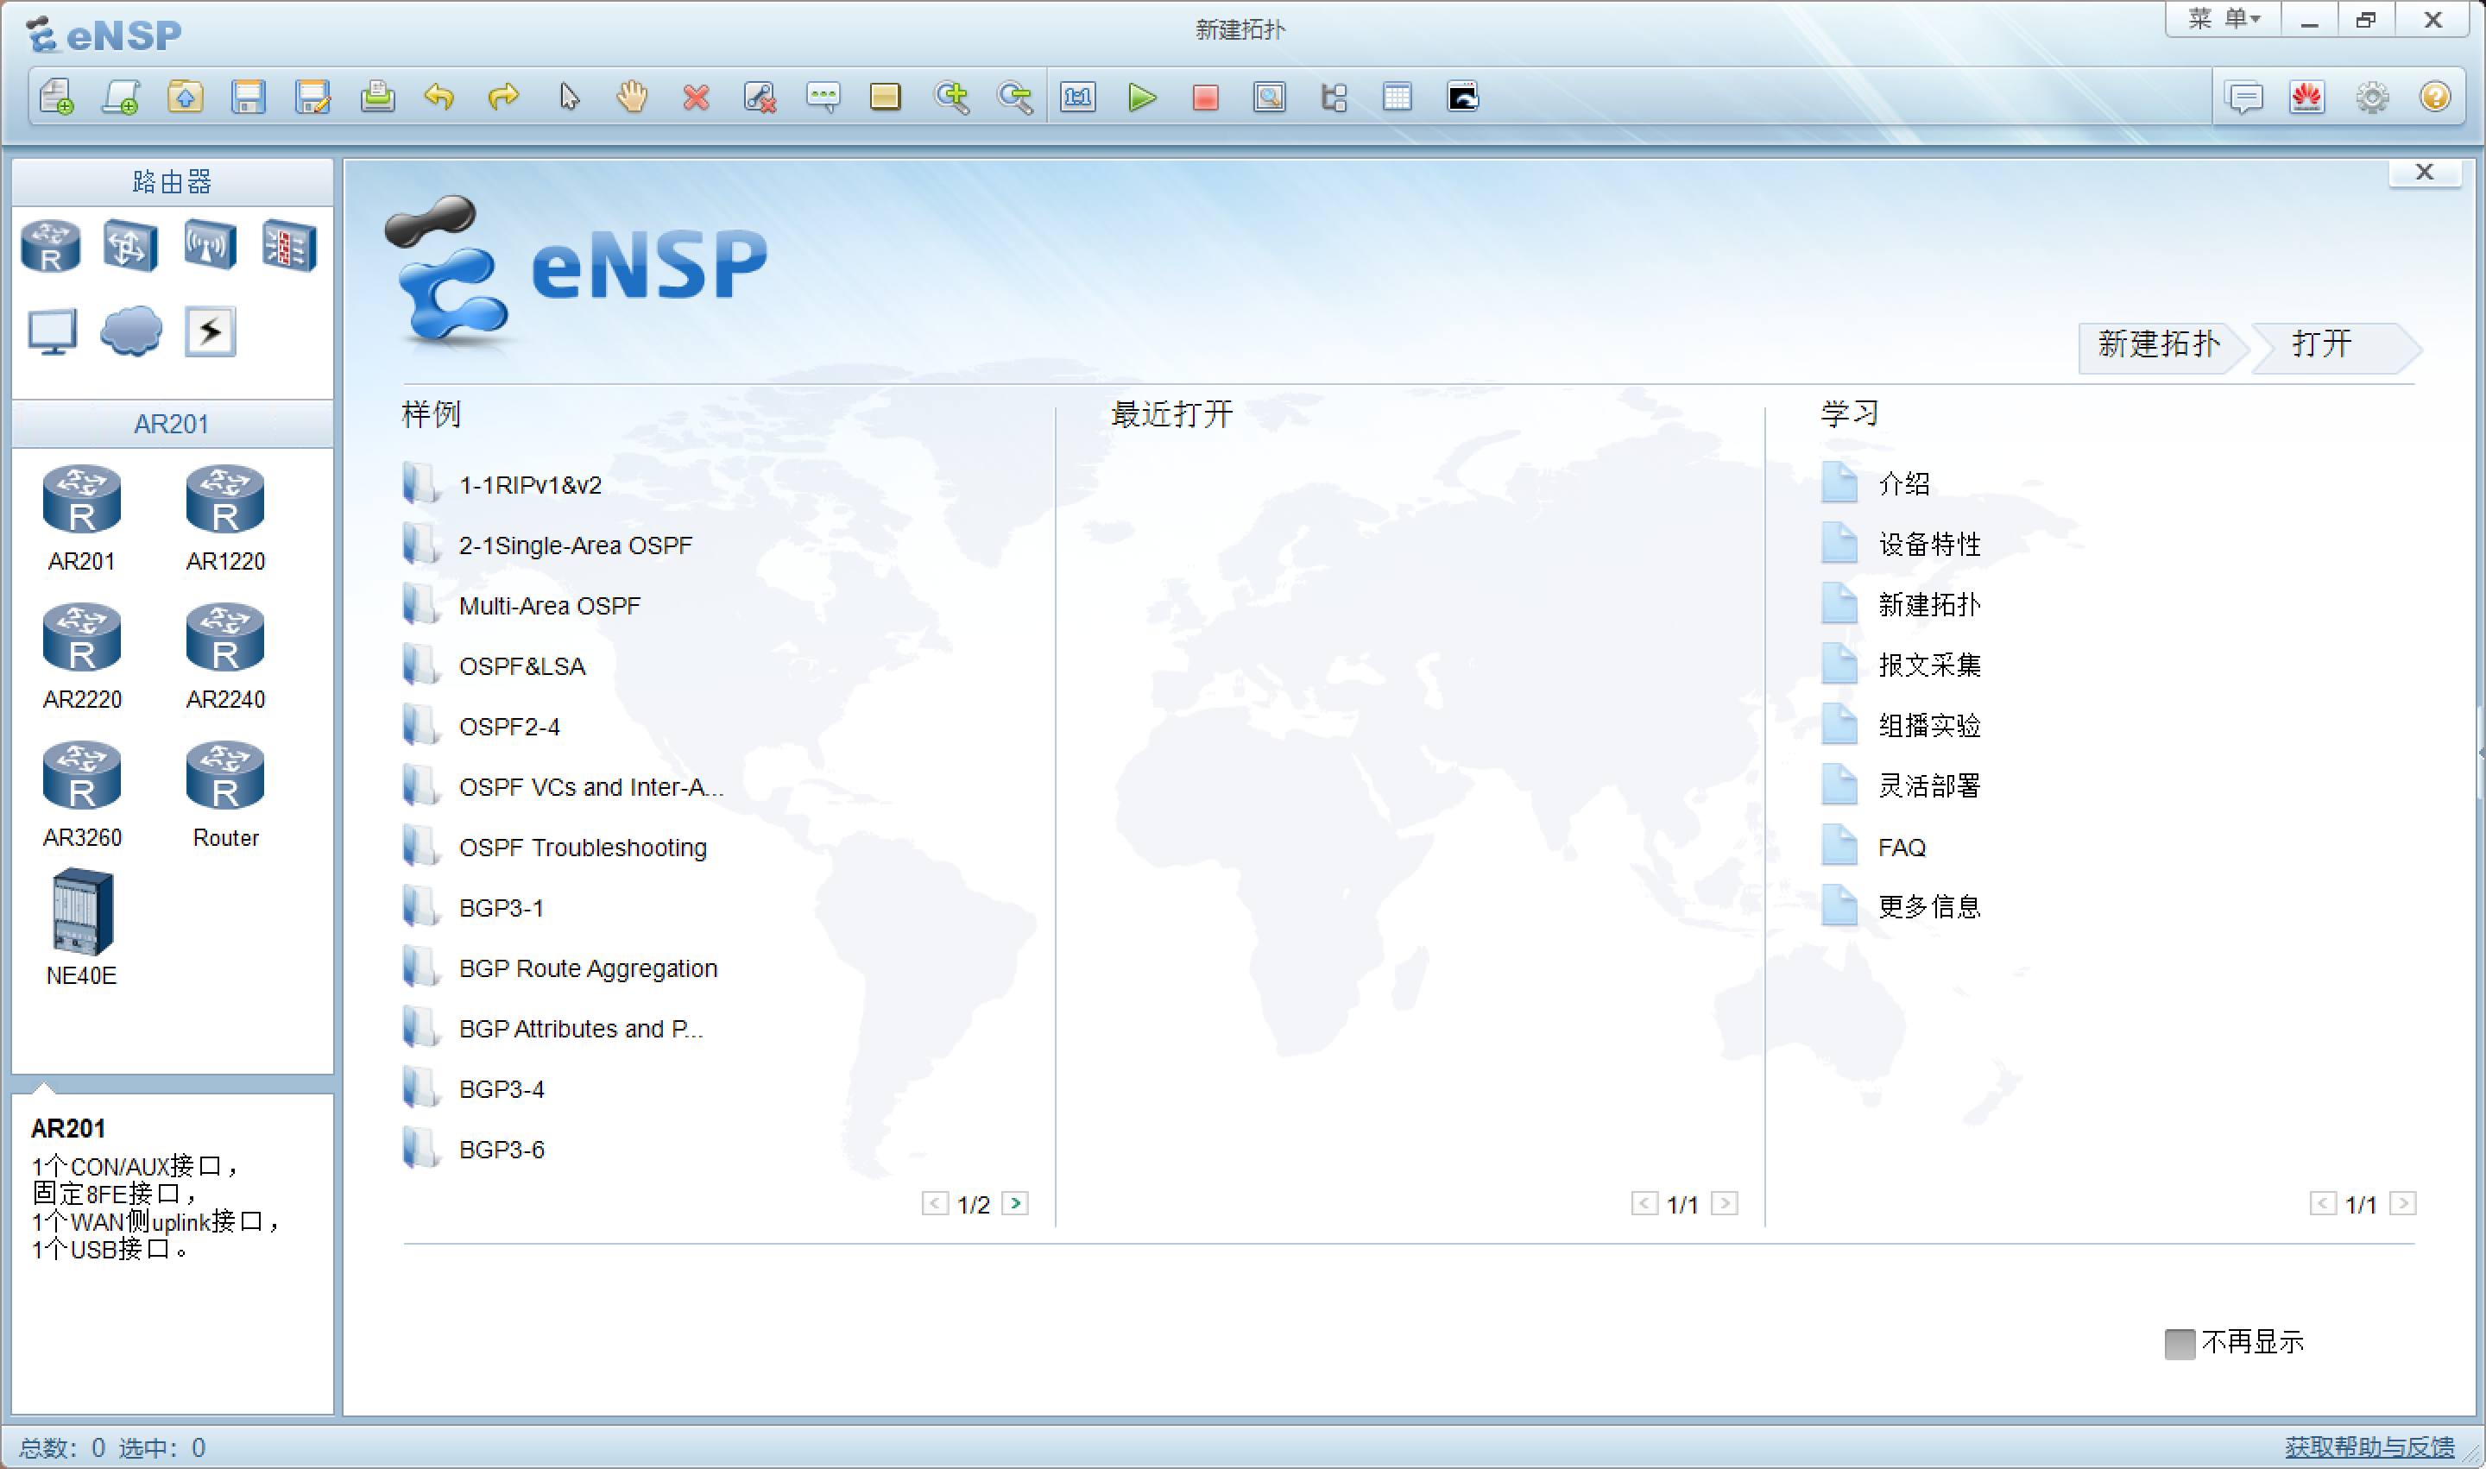Select the firewall device category icon
This screenshot has width=2486, height=1469.
coord(289,247)
